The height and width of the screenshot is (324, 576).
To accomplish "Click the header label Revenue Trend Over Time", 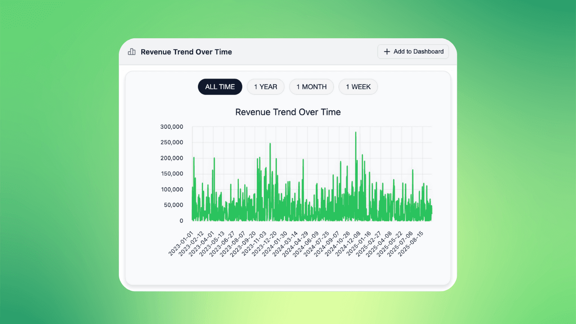I will click(x=186, y=52).
